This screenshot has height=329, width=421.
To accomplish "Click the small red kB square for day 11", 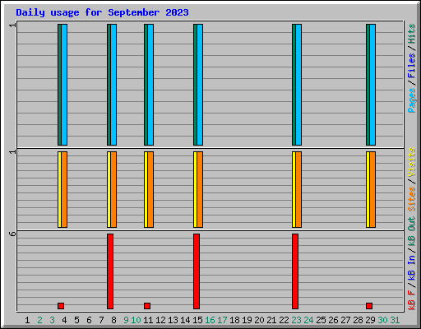I will (x=147, y=306).
